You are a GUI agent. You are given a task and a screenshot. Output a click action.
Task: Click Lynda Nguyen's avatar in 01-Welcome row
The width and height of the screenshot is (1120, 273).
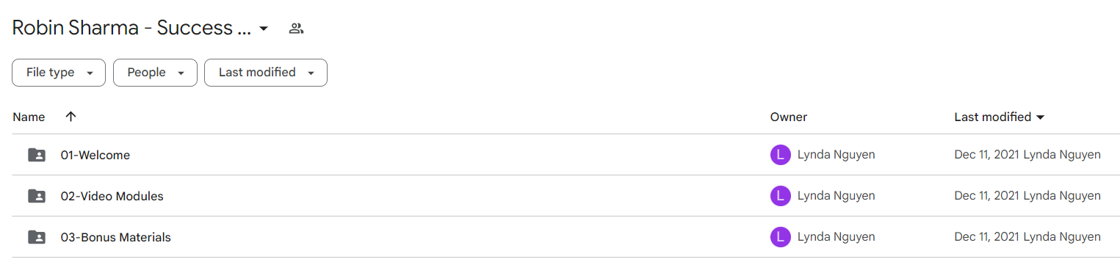(780, 155)
